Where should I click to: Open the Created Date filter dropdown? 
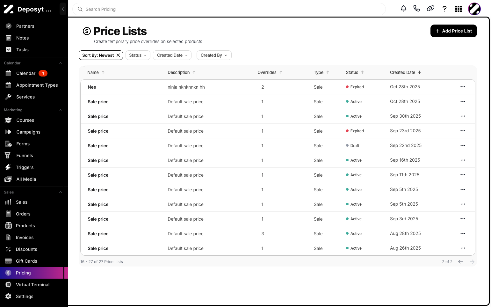pyautogui.click(x=172, y=55)
